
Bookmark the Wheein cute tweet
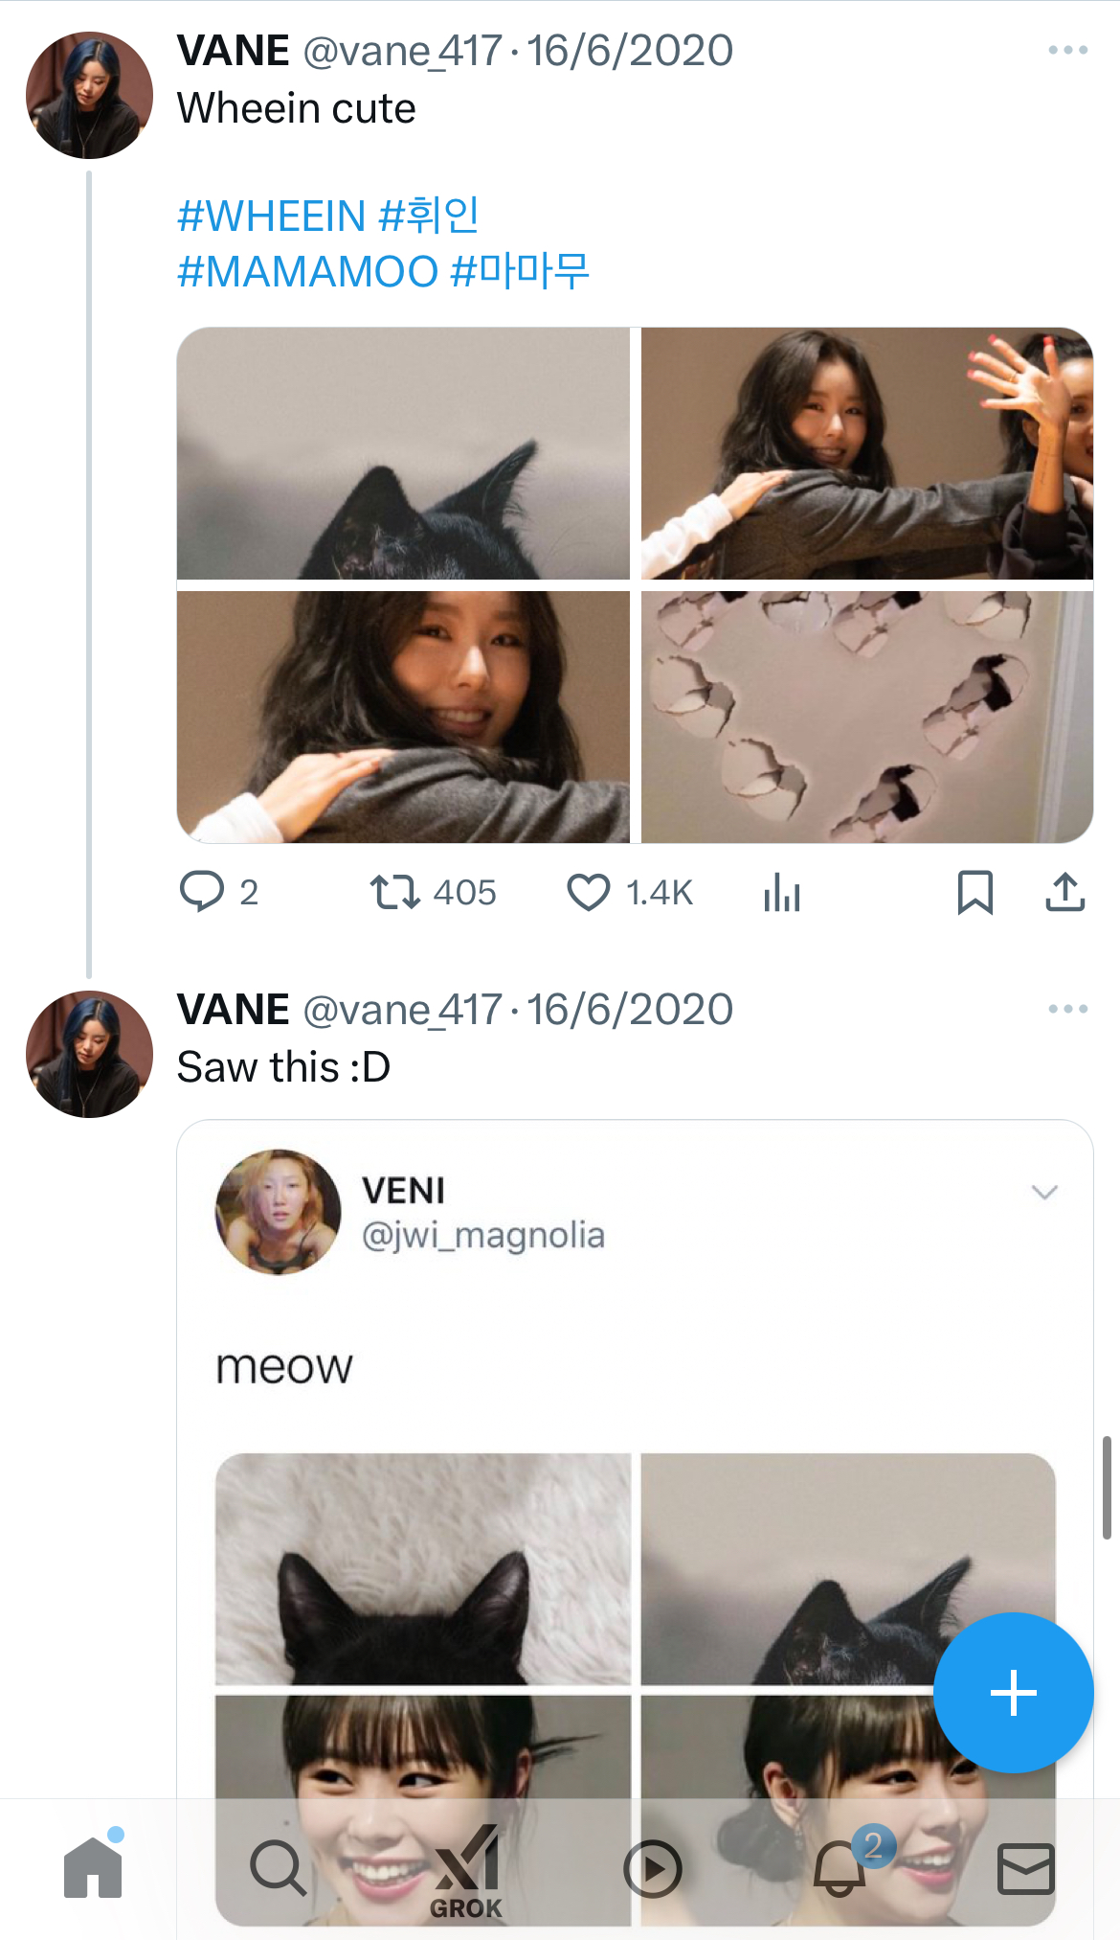[974, 892]
